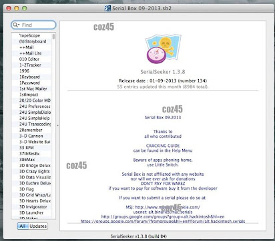Viewport: 275px width, 241px height.
Task: Select the 3D Crazy Eights entry
Action: (31, 171)
